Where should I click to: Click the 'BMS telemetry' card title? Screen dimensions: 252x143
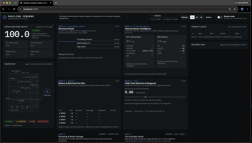[x=163, y=37]
